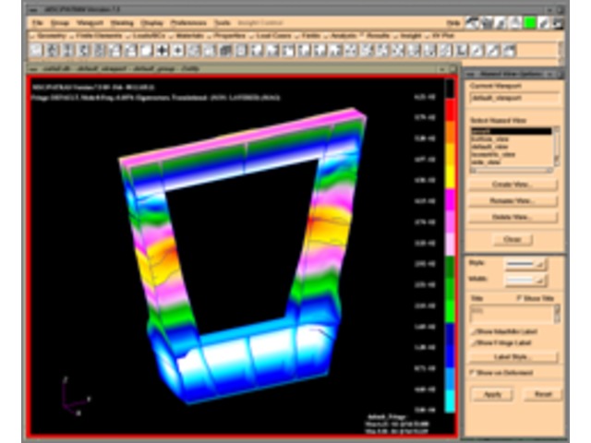Open the Group menu
Screen dimensions: 591x443
point(60,23)
